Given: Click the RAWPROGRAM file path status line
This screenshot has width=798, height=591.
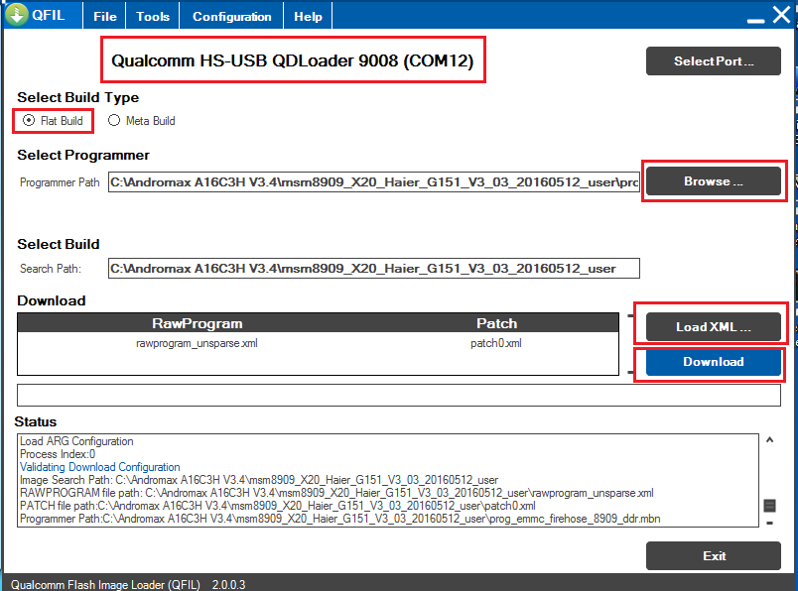Looking at the screenshot, I should (x=336, y=493).
